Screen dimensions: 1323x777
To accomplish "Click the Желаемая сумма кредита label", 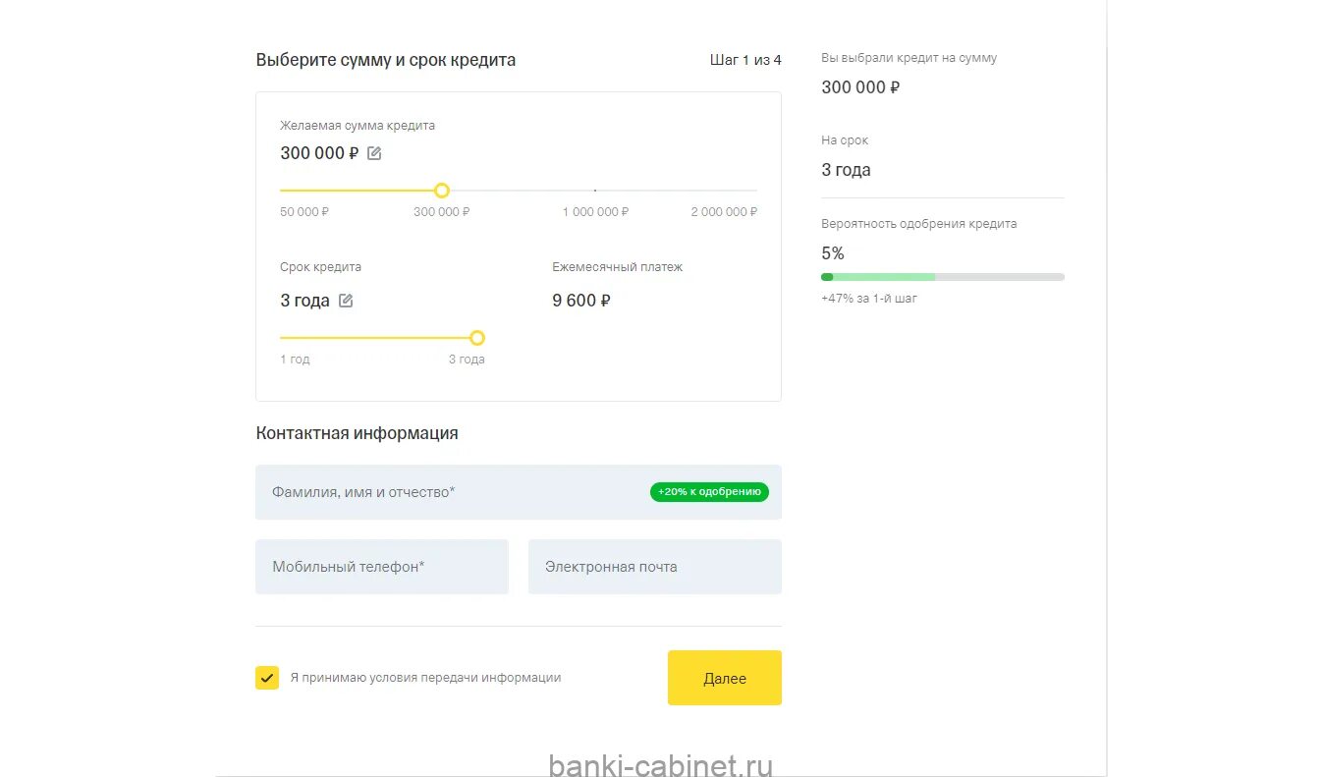I will pyautogui.click(x=358, y=126).
